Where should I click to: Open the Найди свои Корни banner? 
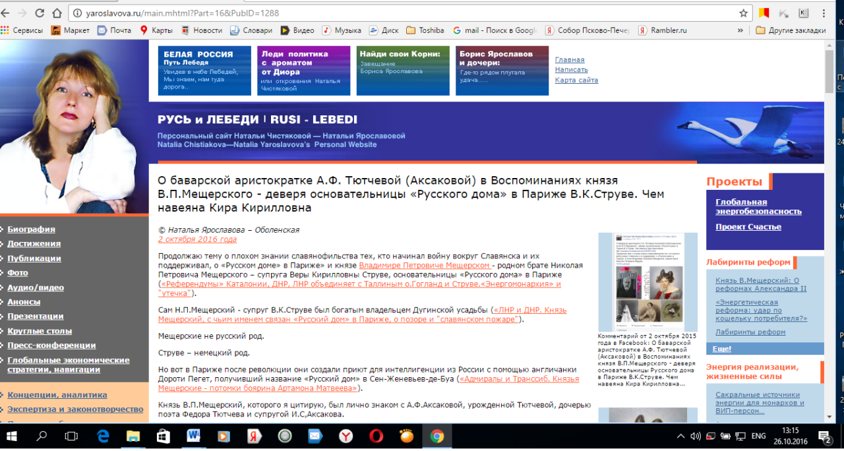[403, 71]
